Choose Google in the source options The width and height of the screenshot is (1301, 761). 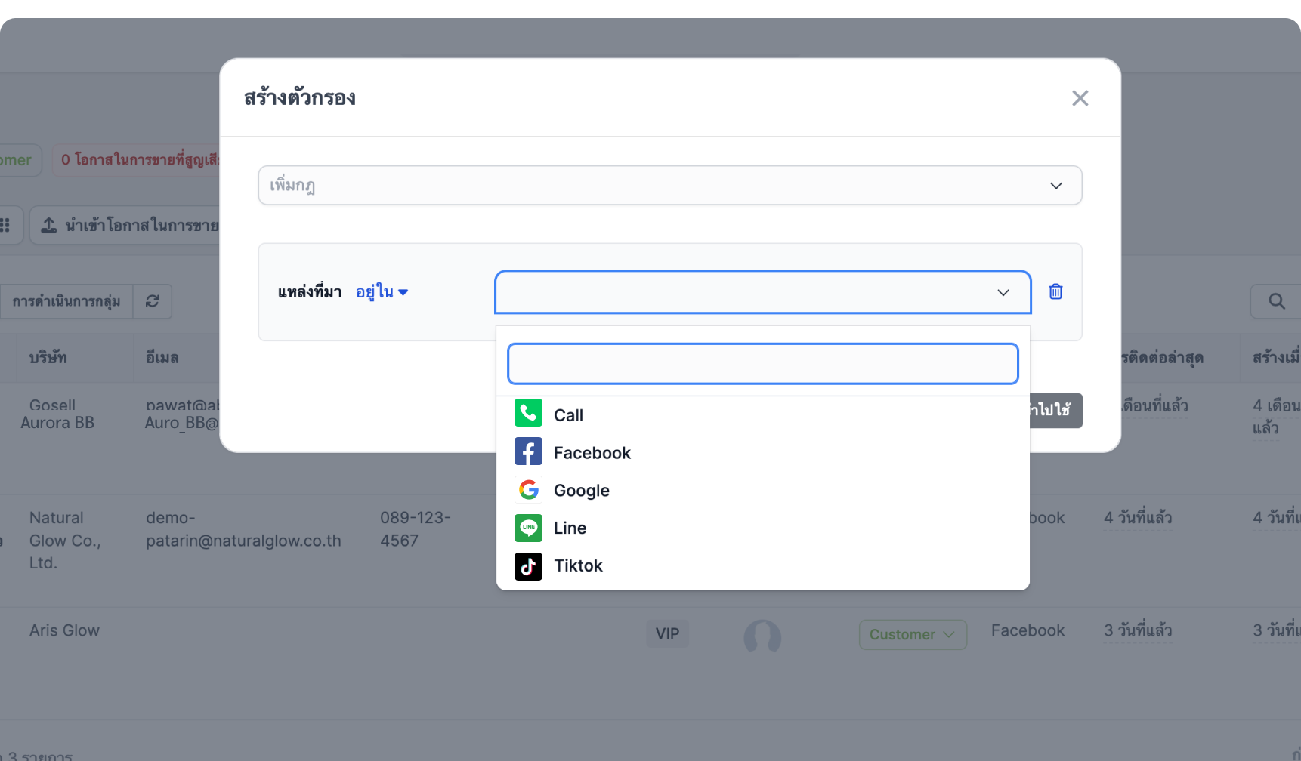[763, 490]
